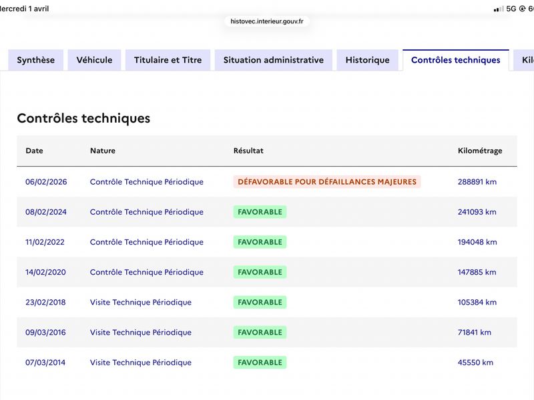Select the 288891 km mileage entry
The image size is (534, 400).
477,181
